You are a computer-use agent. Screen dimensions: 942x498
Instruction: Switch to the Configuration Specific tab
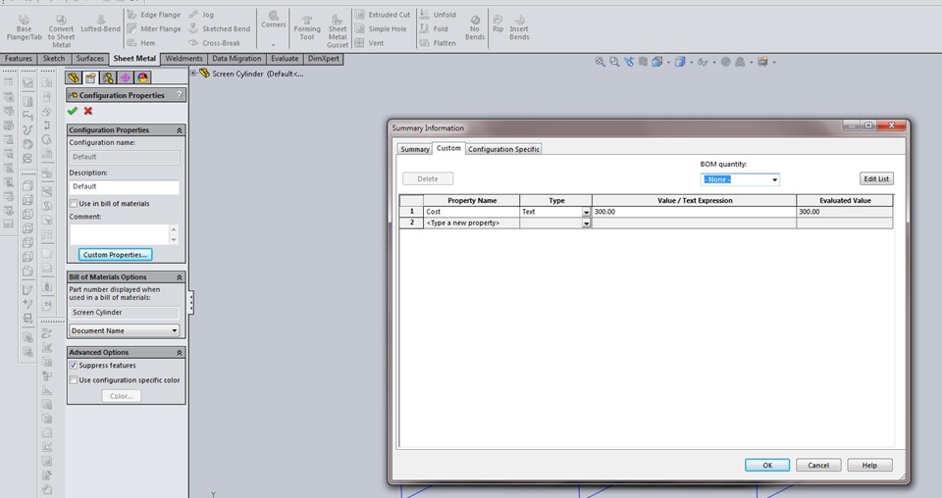pyautogui.click(x=503, y=149)
